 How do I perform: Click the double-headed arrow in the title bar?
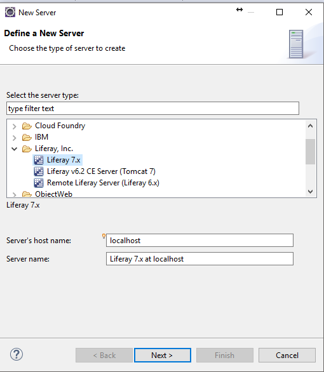coord(240,10)
